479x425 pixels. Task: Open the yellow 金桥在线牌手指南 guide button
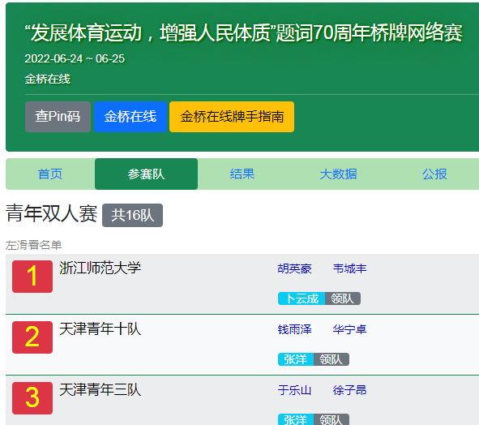[232, 117]
